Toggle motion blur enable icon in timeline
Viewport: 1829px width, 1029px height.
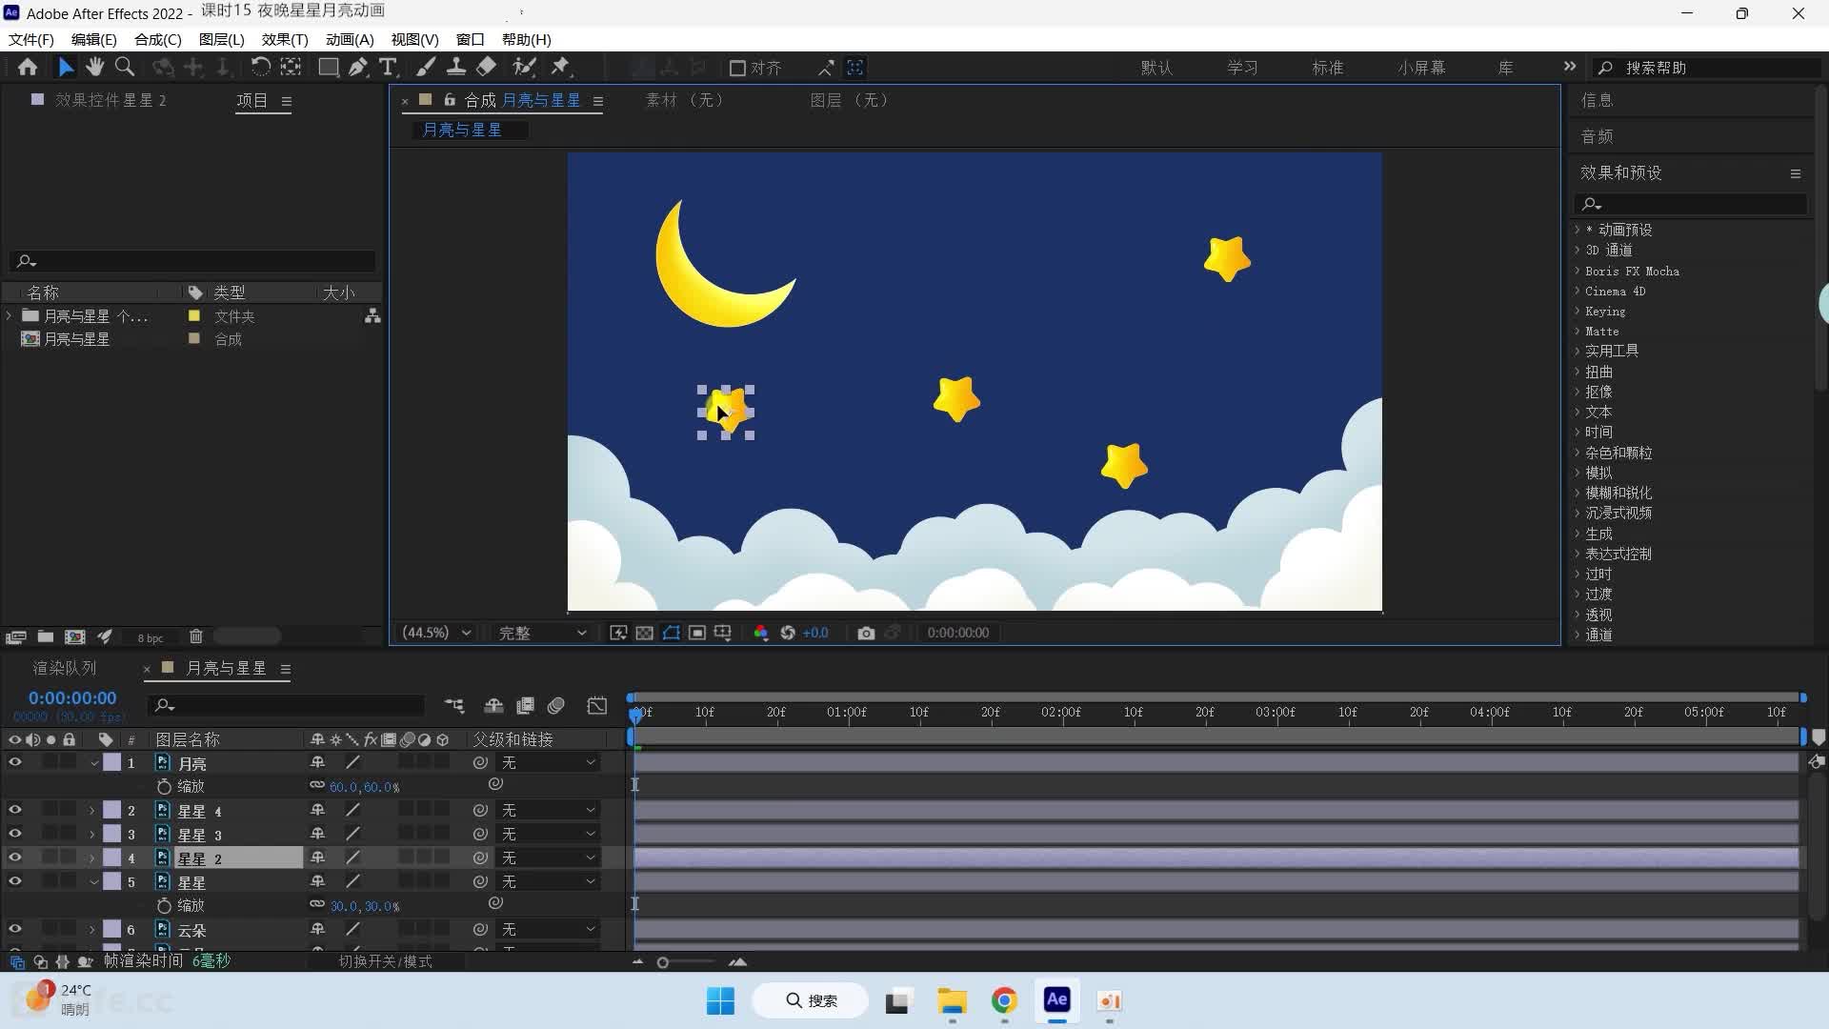pos(556,706)
